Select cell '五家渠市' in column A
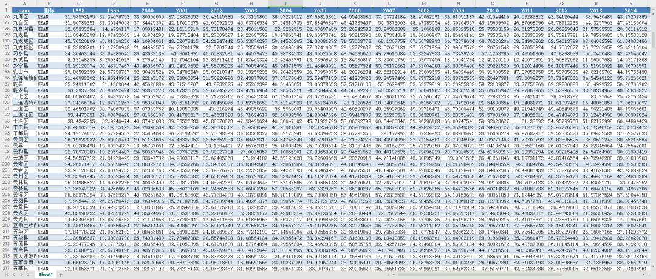This screenshot has width=656, height=279. [x=24, y=263]
